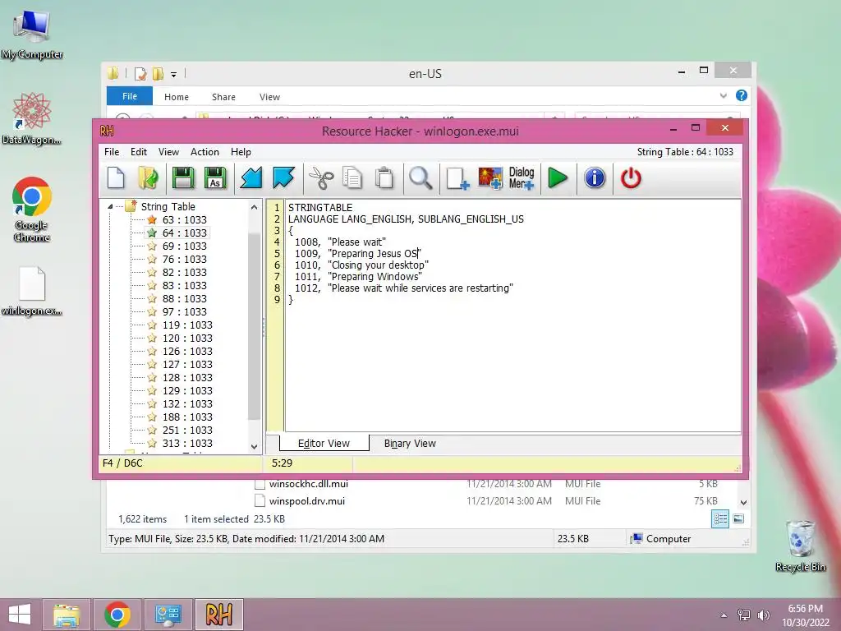Click the New blank script toolbar icon
Screen dimensions: 841x631
tap(116, 178)
